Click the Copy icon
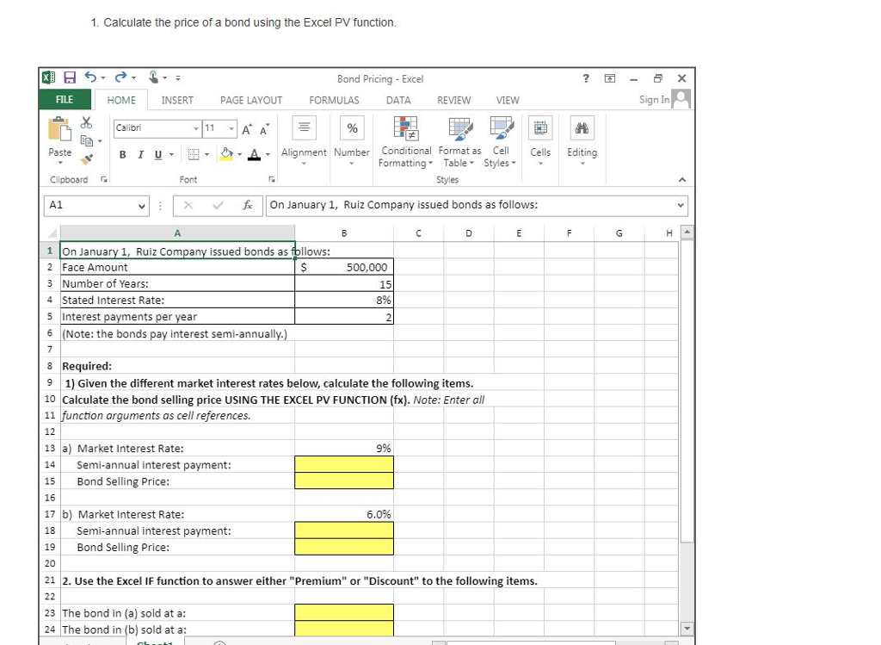The width and height of the screenshot is (881, 645). (87, 140)
